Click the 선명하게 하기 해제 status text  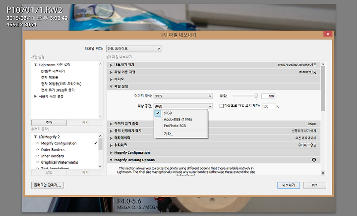tap(304, 131)
